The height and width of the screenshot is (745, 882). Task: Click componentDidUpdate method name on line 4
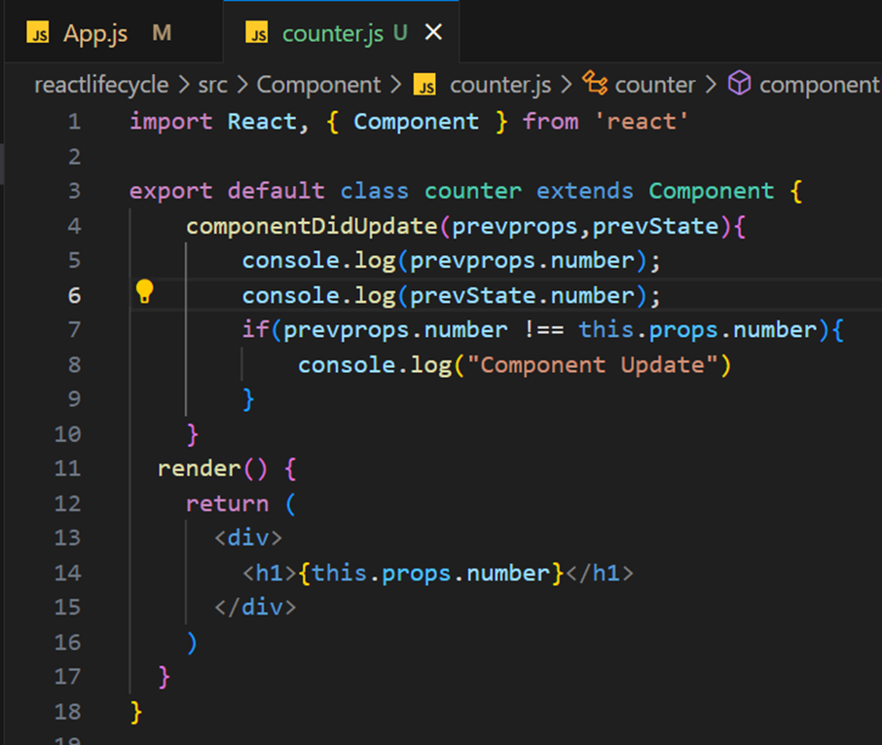pos(312,226)
